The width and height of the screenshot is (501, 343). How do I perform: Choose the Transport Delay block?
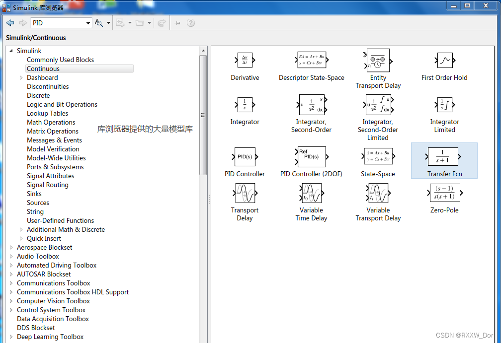pos(245,193)
